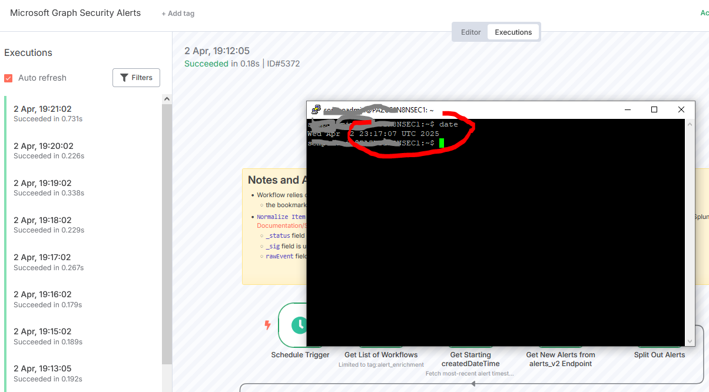
Task: Click the + Add tag link
Action: tap(178, 14)
